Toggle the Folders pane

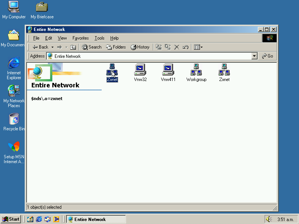pos(116,47)
